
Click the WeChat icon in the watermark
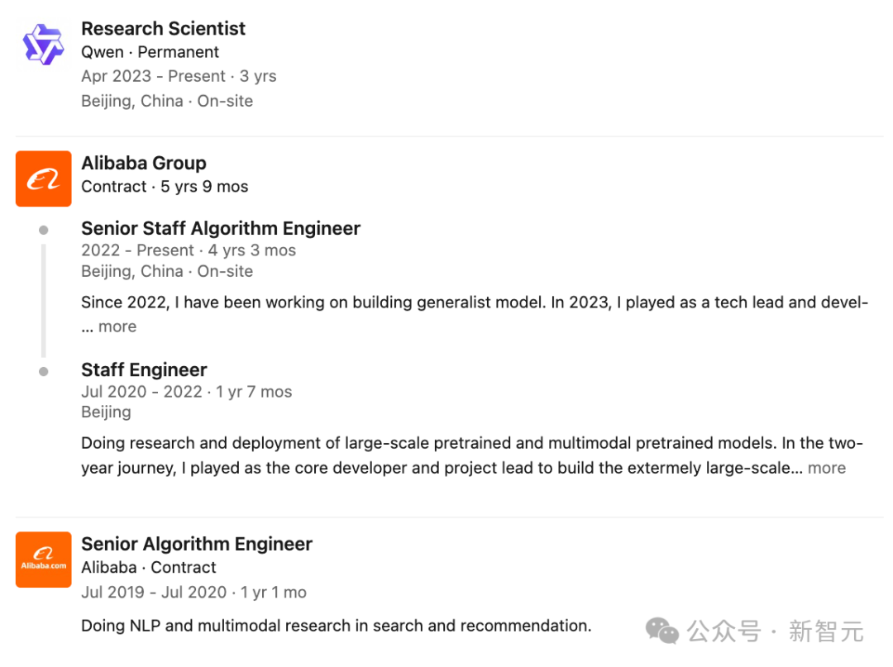click(662, 631)
